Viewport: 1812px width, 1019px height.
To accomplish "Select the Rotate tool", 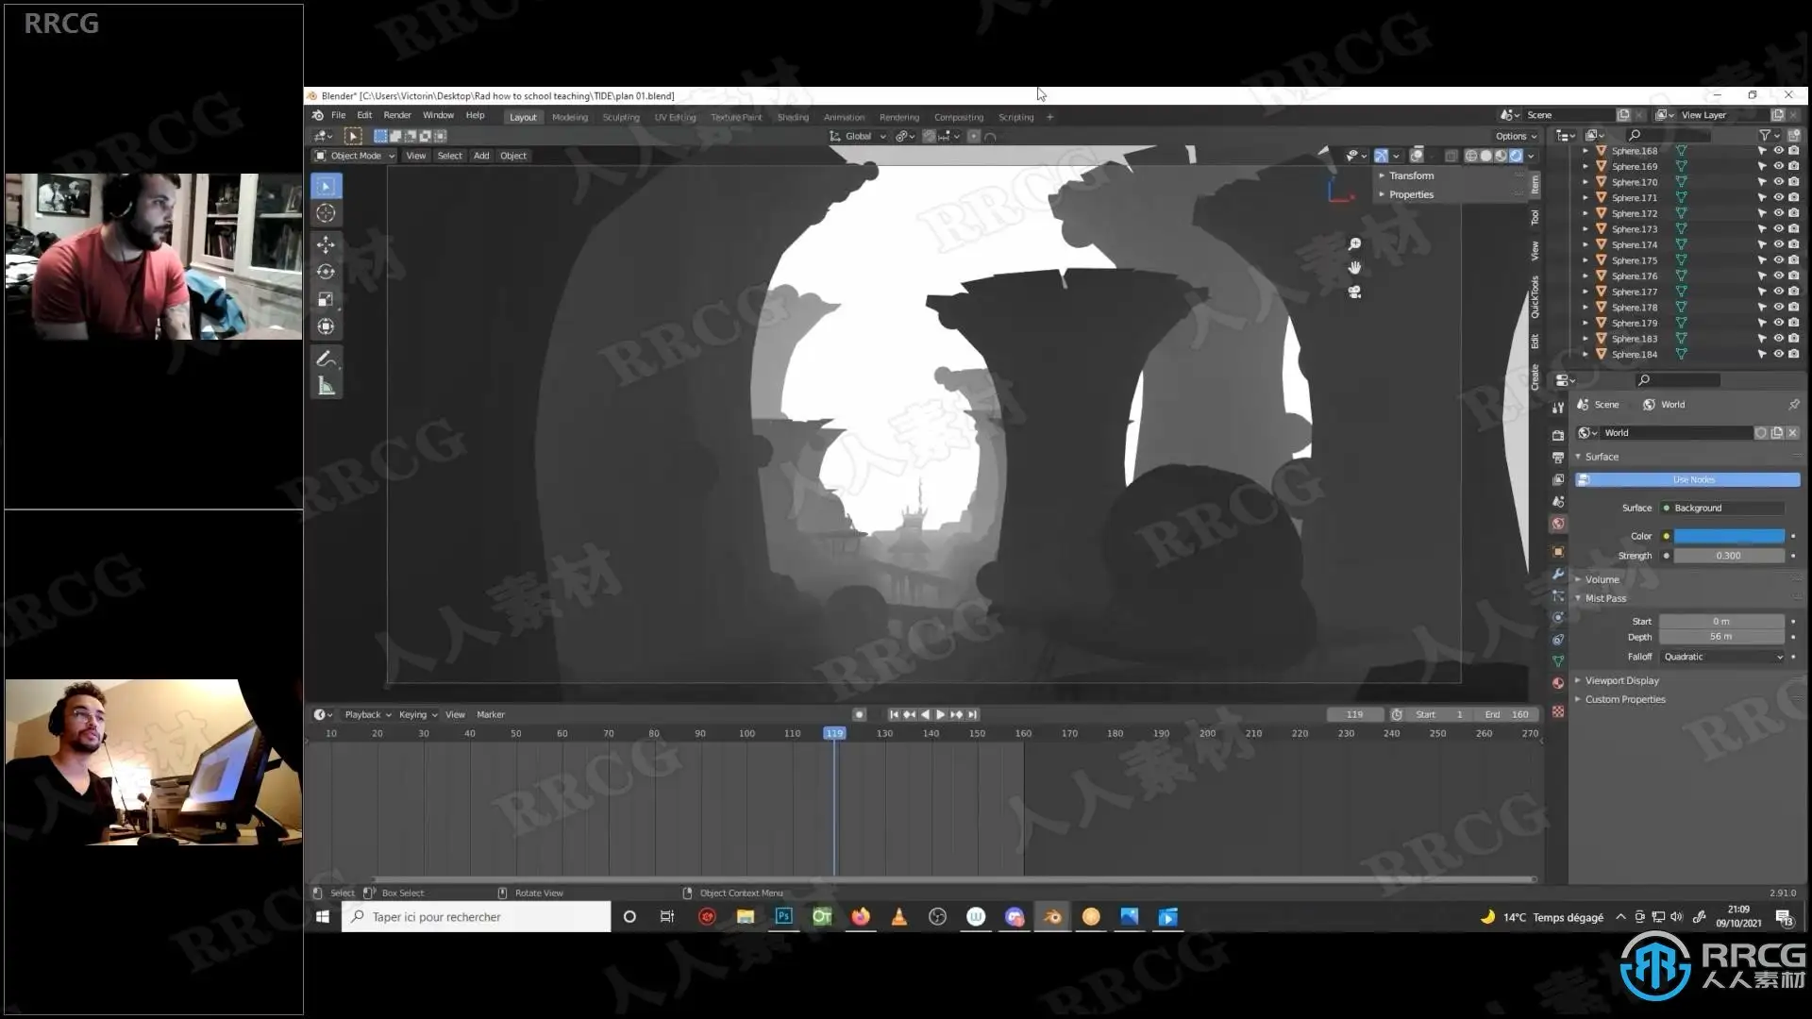I will pyautogui.click(x=326, y=272).
